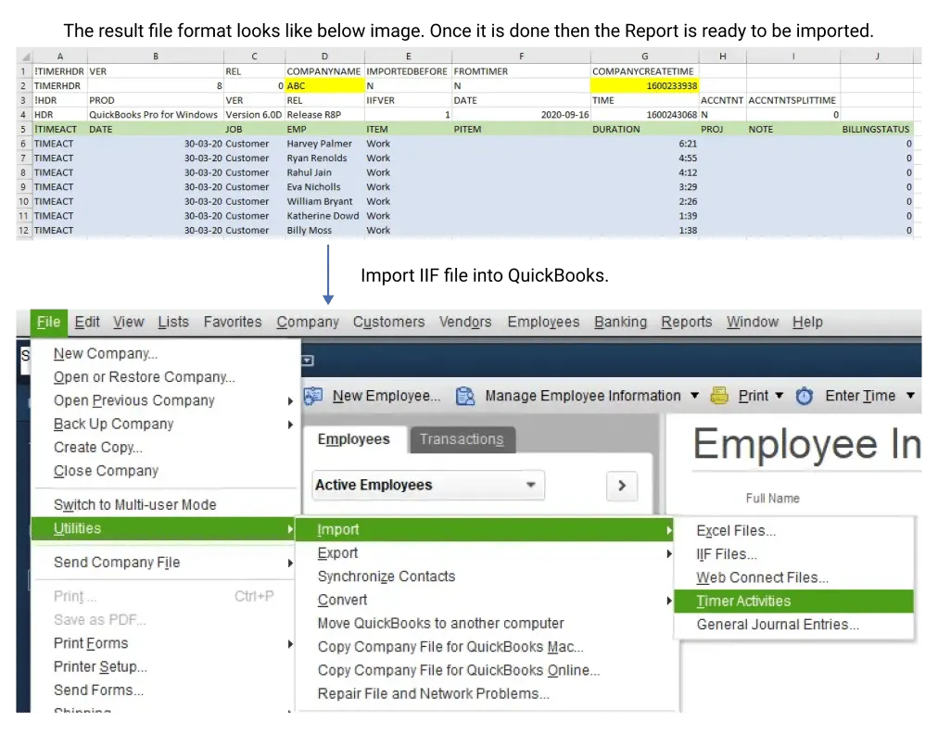Choose Close Company menu entry
The width and height of the screenshot is (938, 735).
pos(163,471)
